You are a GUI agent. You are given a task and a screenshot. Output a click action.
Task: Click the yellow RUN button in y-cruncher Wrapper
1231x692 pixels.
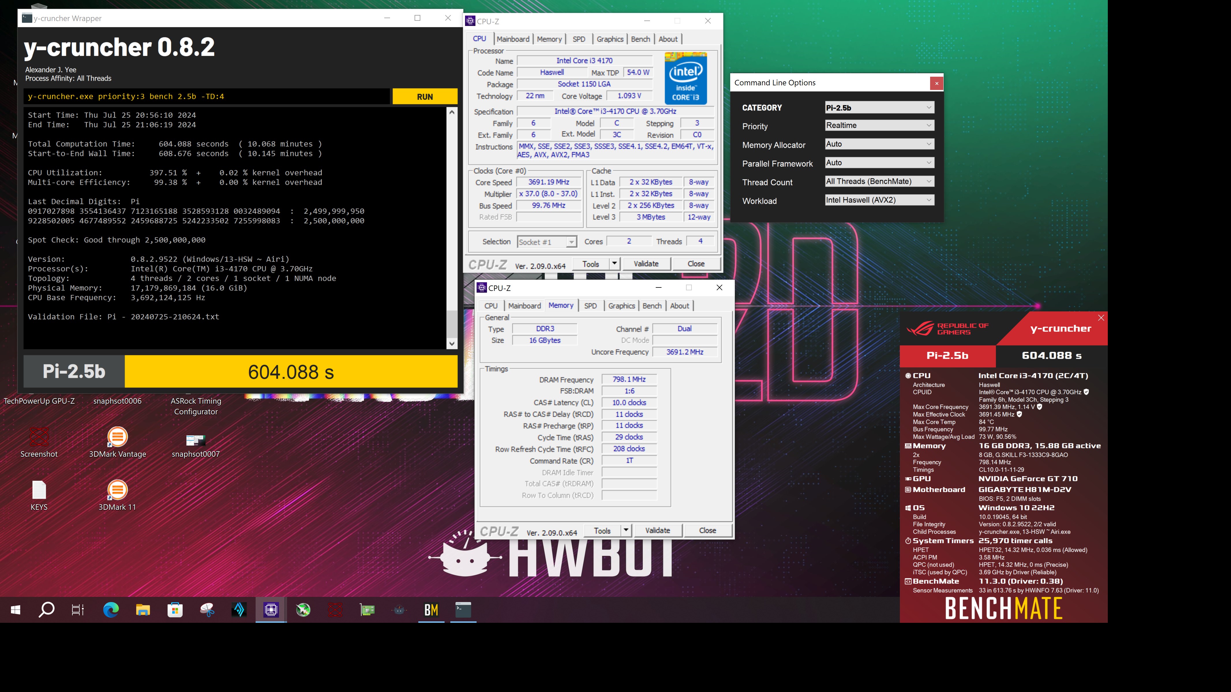click(x=425, y=97)
